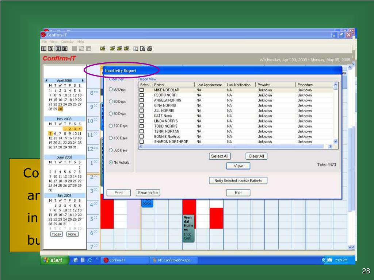Select SHARON NORTHROP's checkbox

[141, 142]
